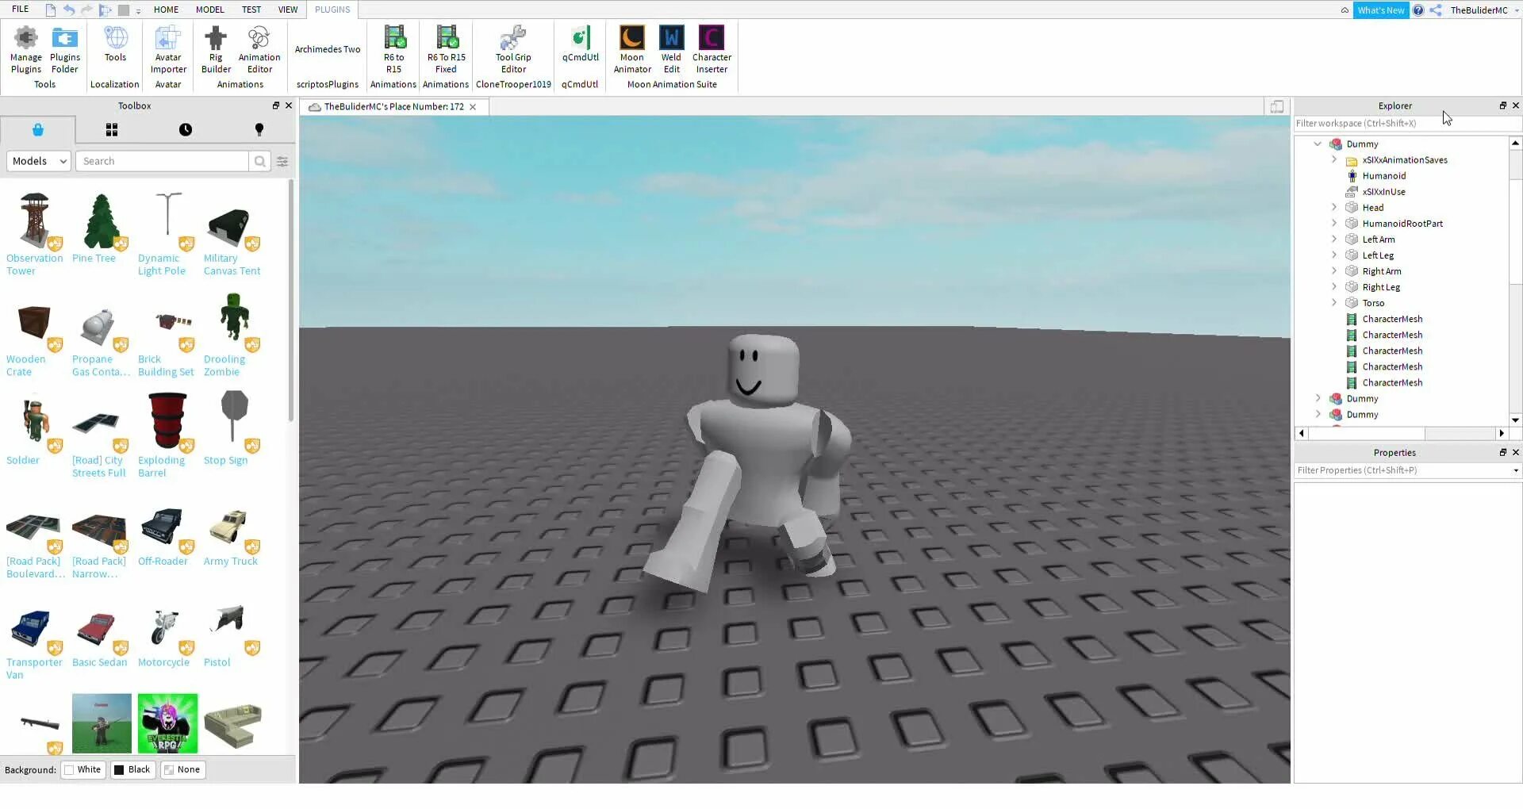Open the Army Truck model link

coord(231,562)
